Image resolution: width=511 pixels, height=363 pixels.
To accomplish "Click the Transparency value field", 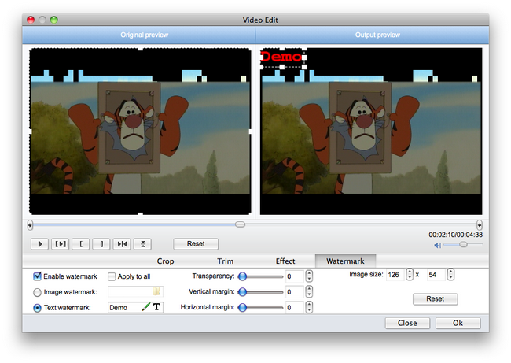I will tap(295, 276).
